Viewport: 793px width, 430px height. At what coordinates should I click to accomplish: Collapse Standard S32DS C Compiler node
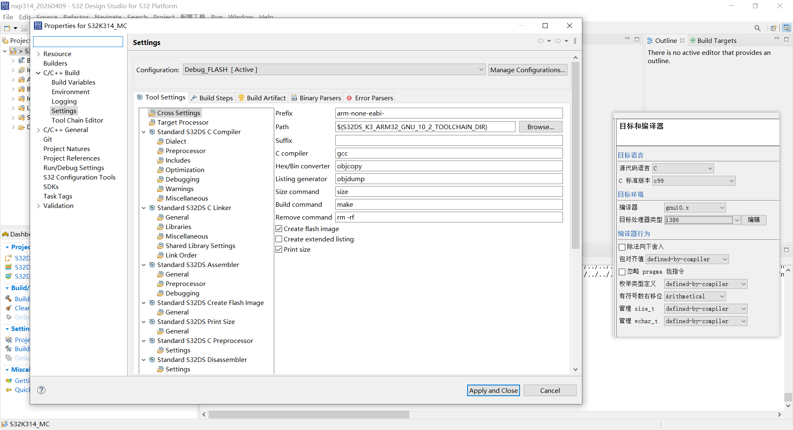[144, 132]
